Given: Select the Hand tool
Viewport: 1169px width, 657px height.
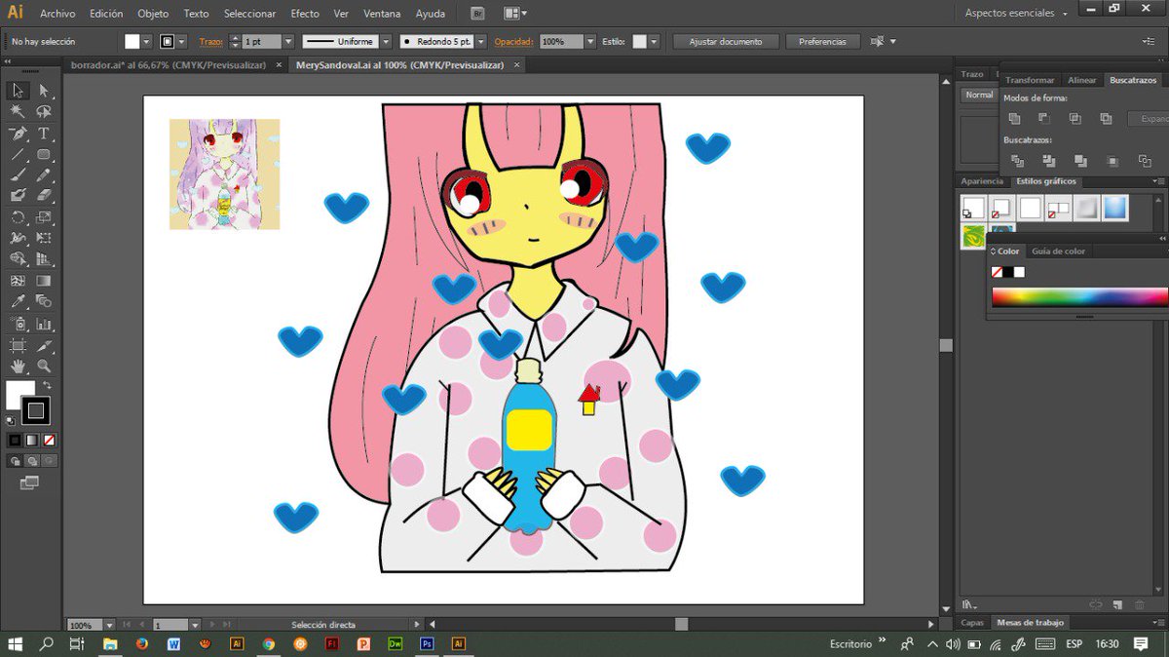Looking at the screenshot, I should (18, 367).
